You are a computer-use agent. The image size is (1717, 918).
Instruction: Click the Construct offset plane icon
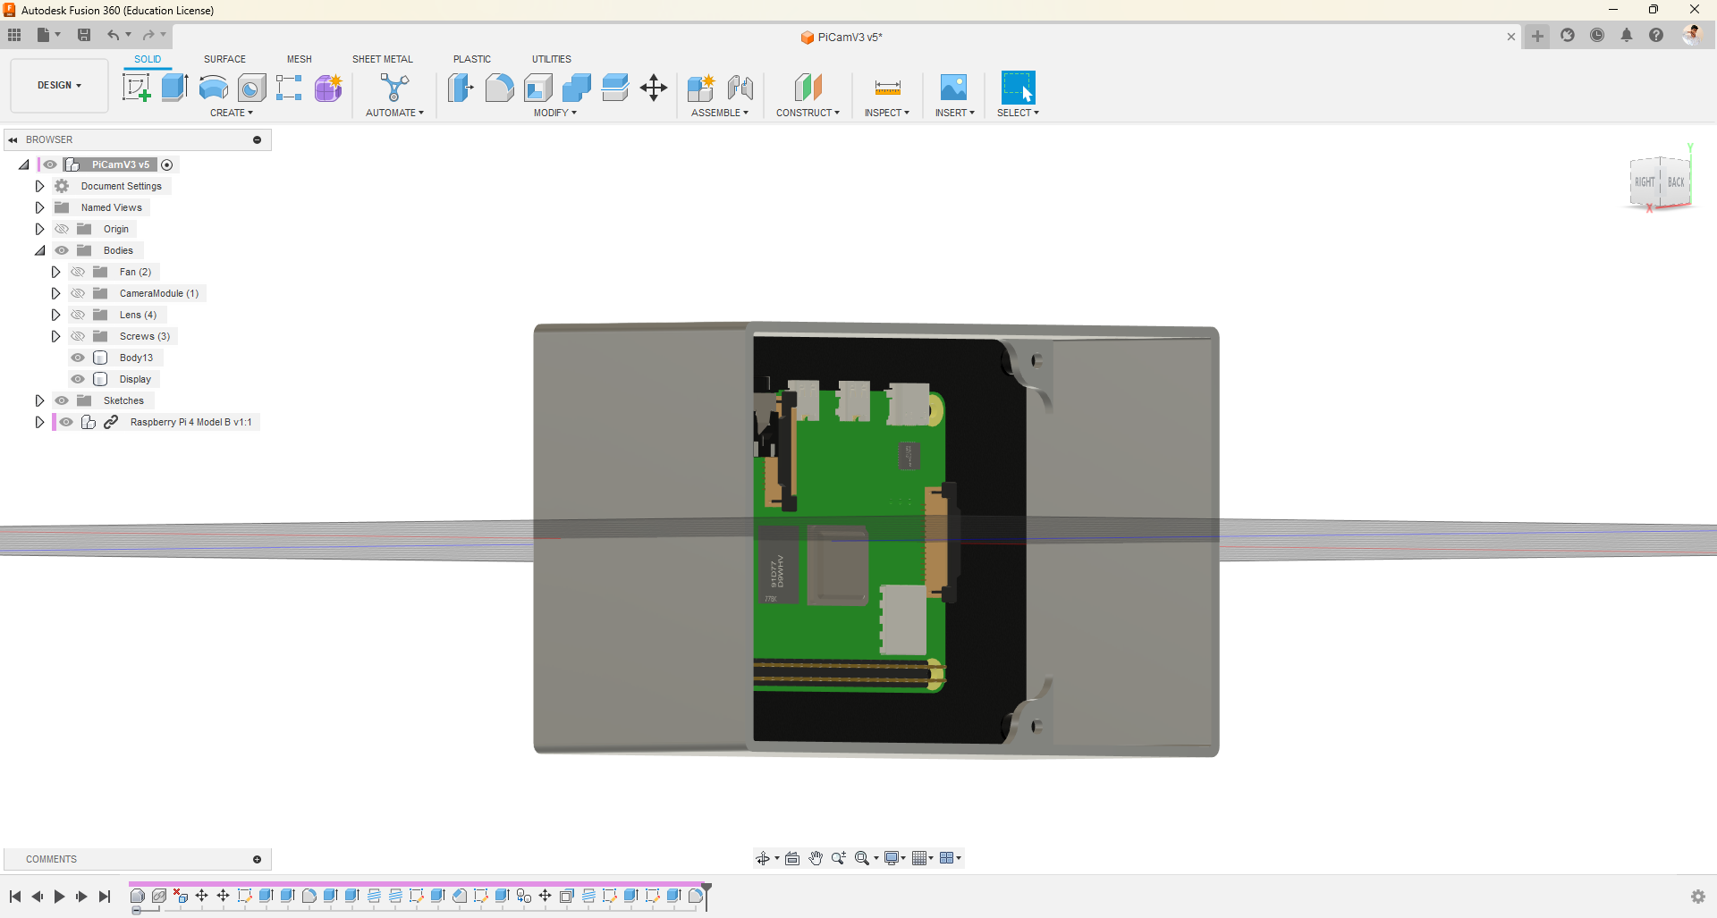coord(808,88)
